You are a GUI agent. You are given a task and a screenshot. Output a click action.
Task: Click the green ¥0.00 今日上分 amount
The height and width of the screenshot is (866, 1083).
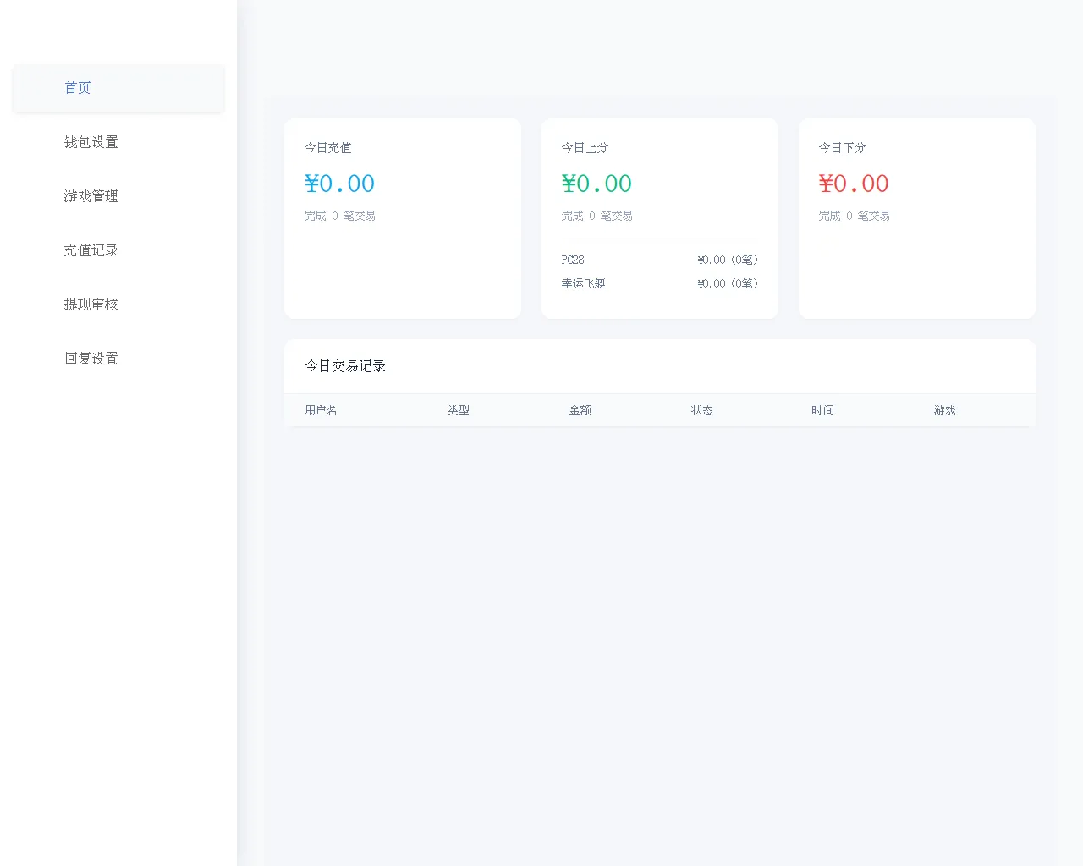tap(596, 184)
